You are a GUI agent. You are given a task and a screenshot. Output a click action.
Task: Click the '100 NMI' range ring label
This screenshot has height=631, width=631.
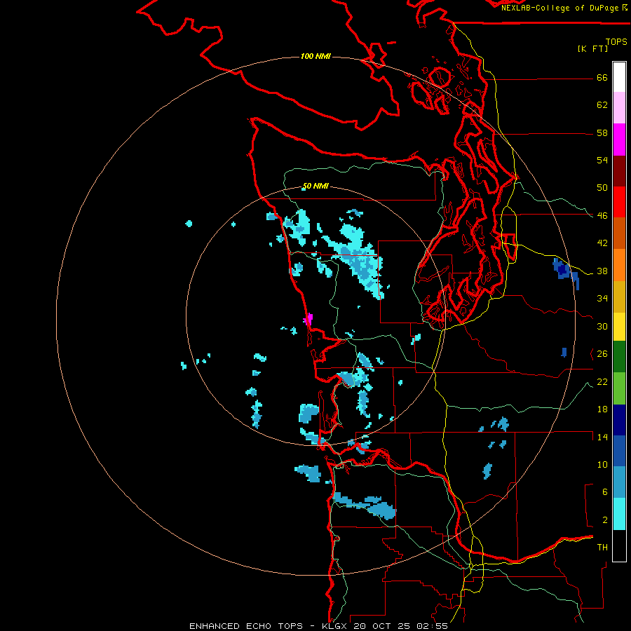[315, 56]
